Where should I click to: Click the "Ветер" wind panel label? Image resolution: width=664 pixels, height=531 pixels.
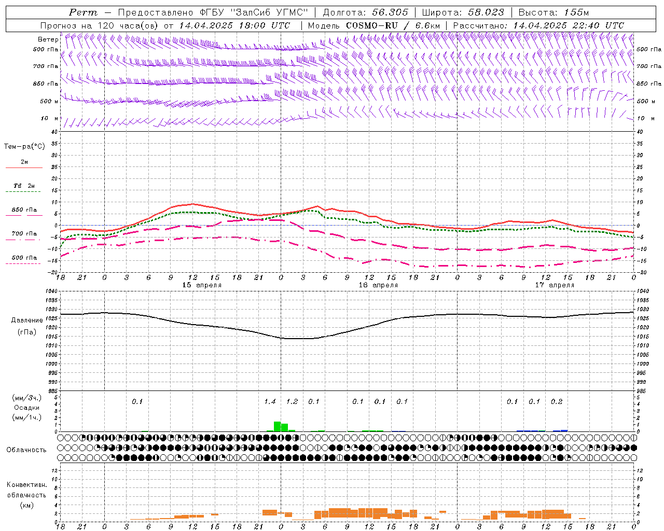coord(48,39)
